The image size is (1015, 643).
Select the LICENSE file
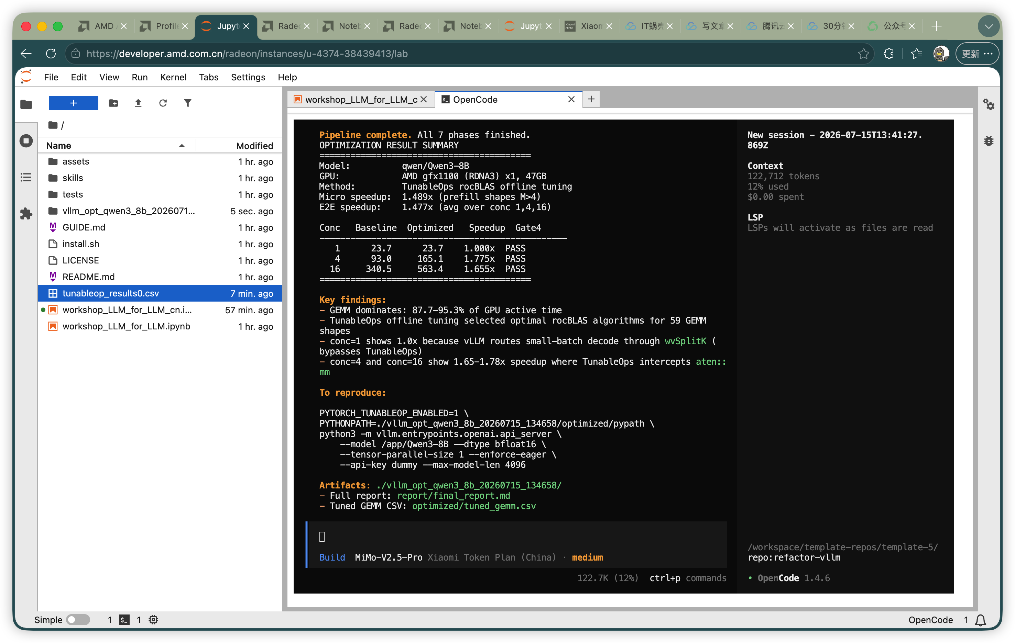[x=159, y=260]
